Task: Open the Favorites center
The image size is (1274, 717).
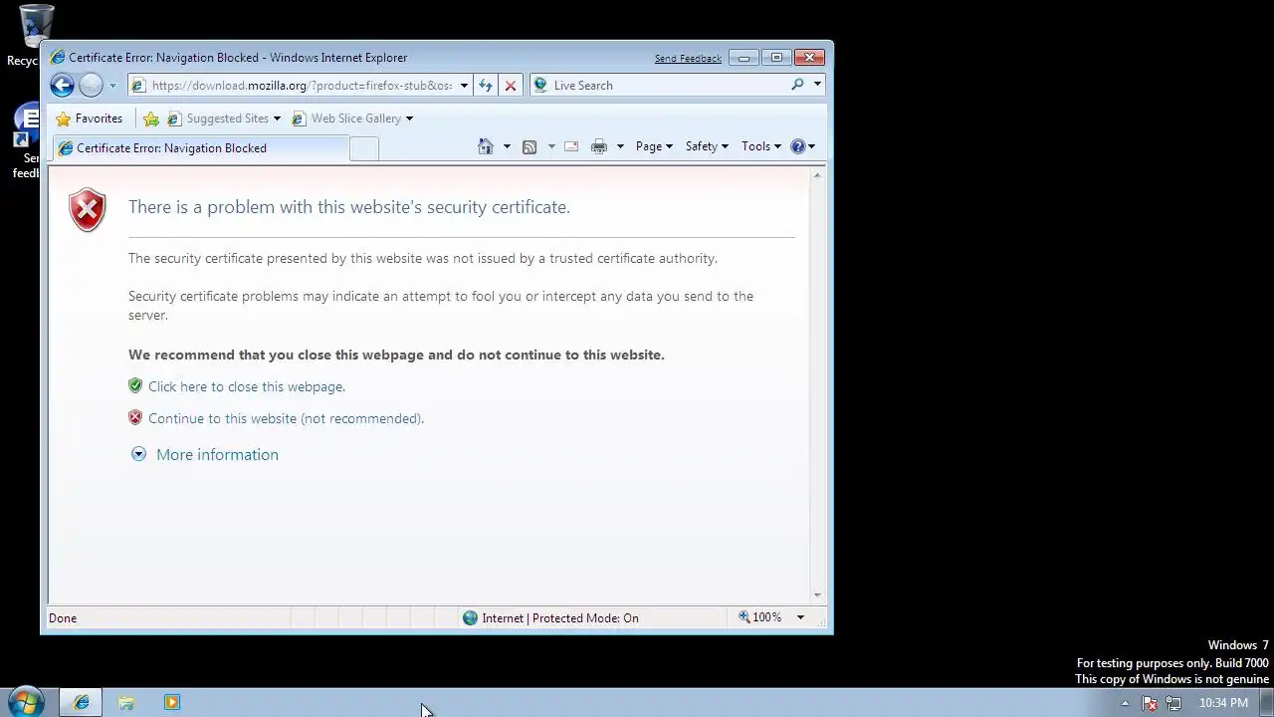Action: pyautogui.click(x=90, y=119)
